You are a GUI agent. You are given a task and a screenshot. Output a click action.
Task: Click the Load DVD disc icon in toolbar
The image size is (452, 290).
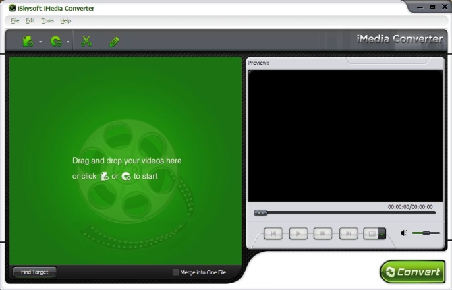pos(56,42)
